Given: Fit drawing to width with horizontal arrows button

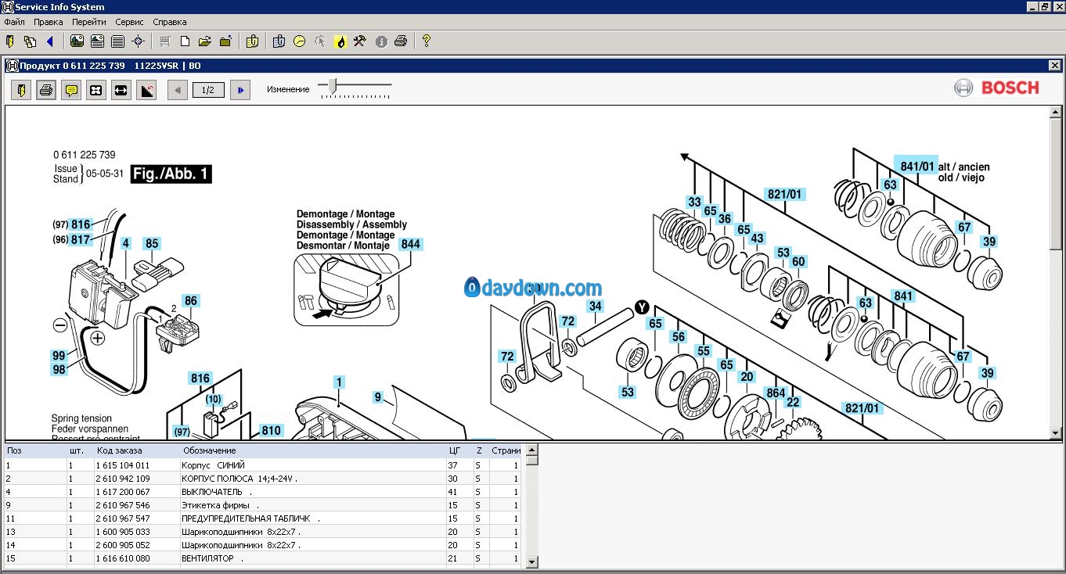Looking at the screenshot, I should coord(121,91).
